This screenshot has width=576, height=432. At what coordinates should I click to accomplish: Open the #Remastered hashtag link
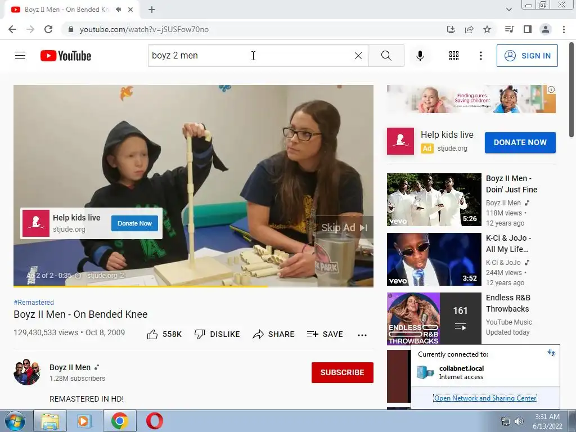34,302
